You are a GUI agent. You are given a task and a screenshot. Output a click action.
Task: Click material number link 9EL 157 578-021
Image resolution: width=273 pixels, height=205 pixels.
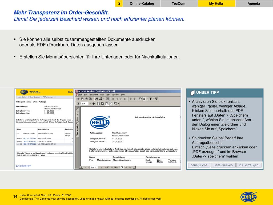point(30,144)
